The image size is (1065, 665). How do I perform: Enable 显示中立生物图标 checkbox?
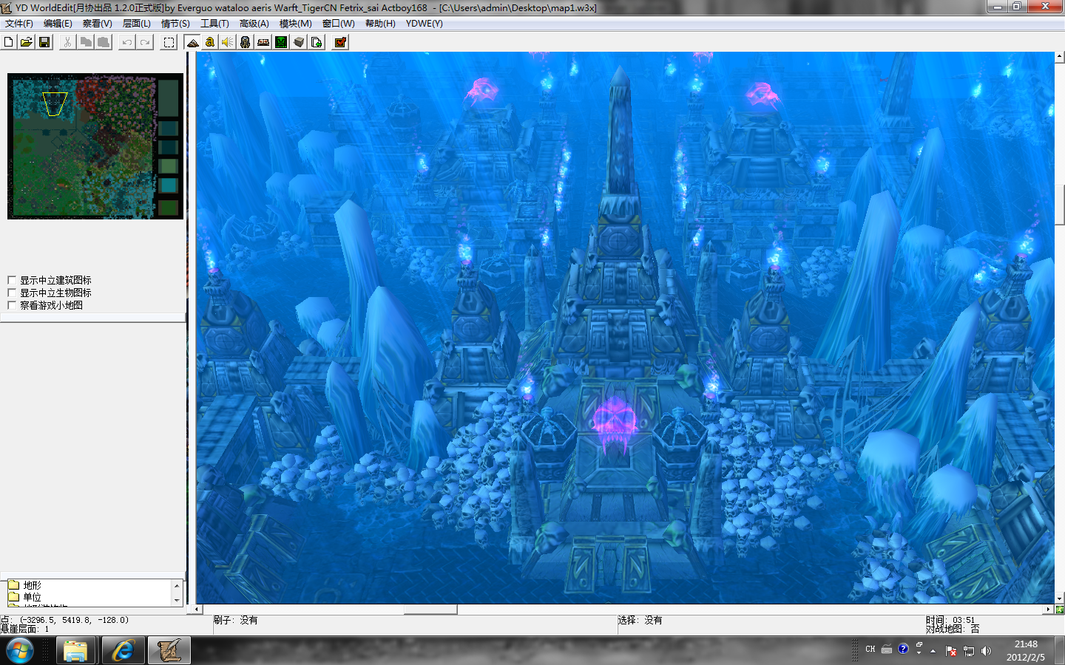click(x=12, y=293)
